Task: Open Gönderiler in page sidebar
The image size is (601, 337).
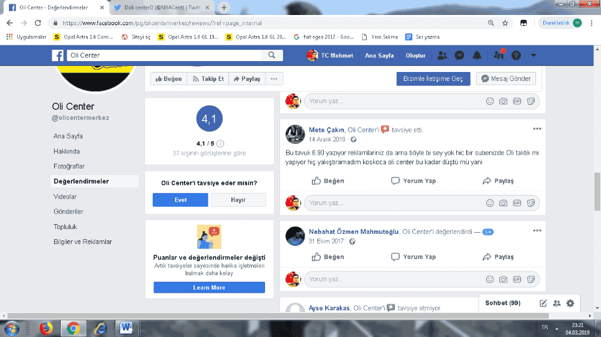Action: (69, 212)
